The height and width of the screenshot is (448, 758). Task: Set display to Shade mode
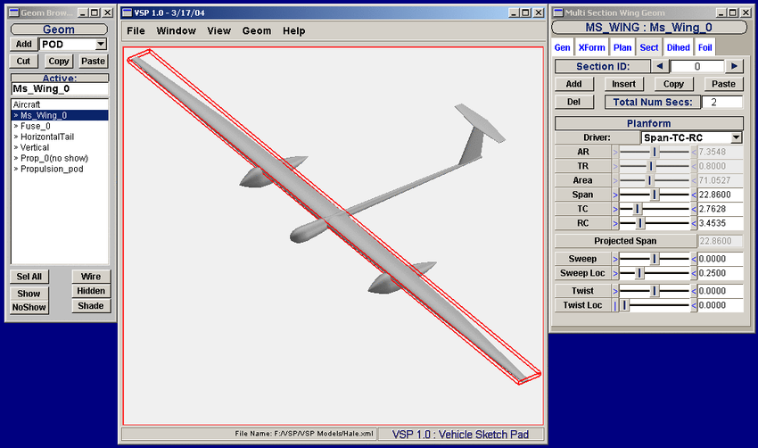coord(91,306)
